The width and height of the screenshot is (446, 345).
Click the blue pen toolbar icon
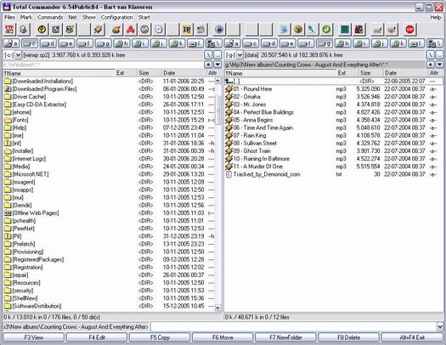[312, 29]
